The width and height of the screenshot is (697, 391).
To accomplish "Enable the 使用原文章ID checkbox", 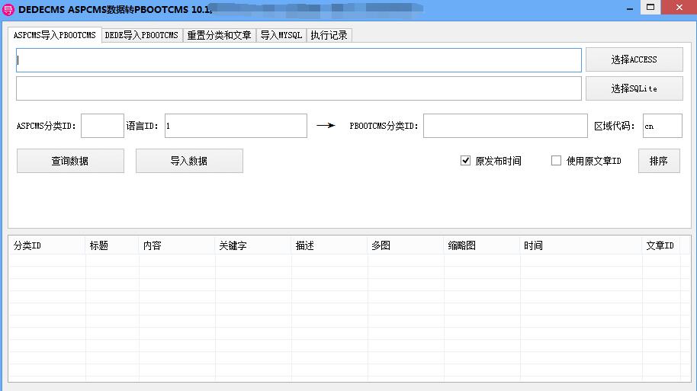I will coord(556,160).
